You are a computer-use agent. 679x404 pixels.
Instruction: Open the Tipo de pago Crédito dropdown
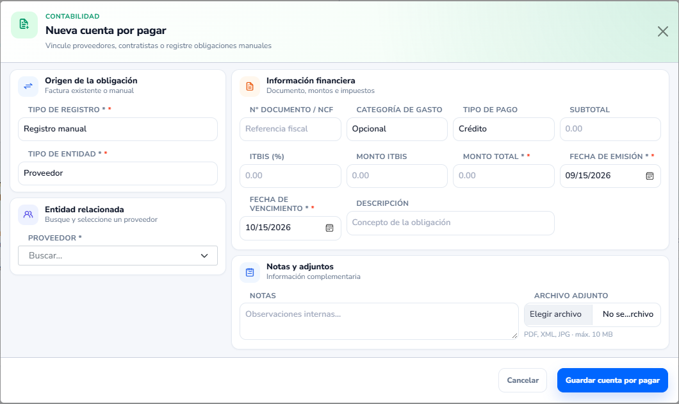pos(503,129)
